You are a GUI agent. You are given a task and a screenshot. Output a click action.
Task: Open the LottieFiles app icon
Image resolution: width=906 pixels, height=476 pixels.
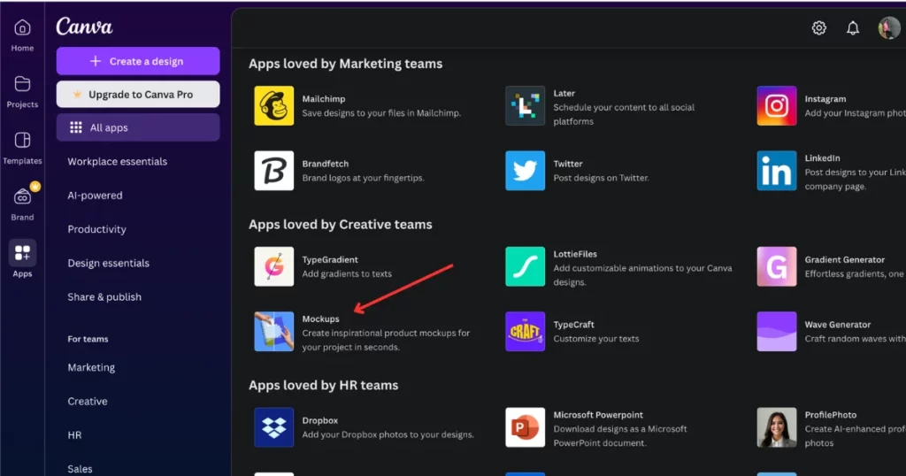[x=526, y=266]
